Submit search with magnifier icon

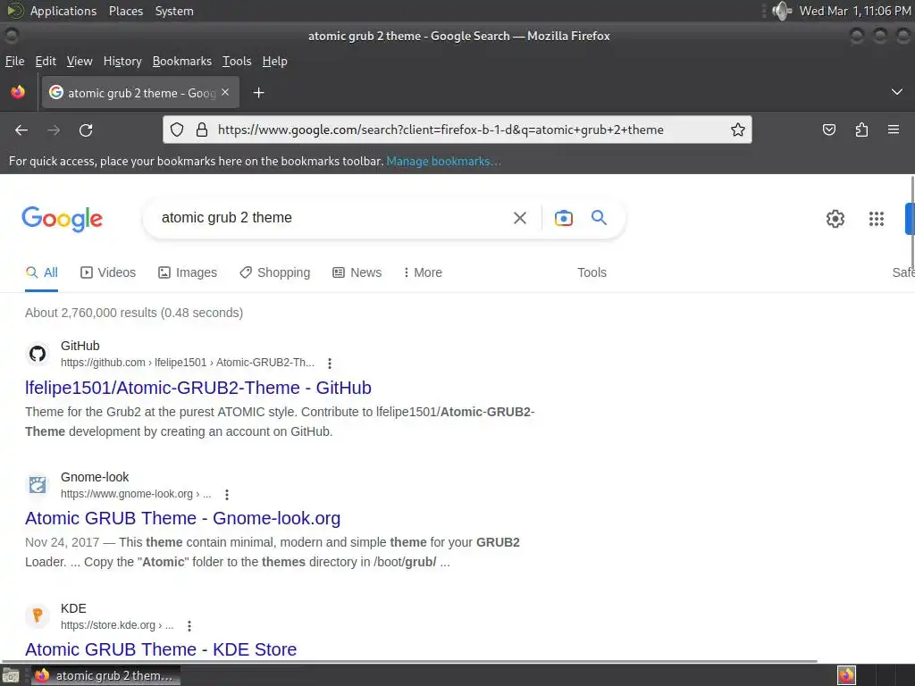point(599,218)
